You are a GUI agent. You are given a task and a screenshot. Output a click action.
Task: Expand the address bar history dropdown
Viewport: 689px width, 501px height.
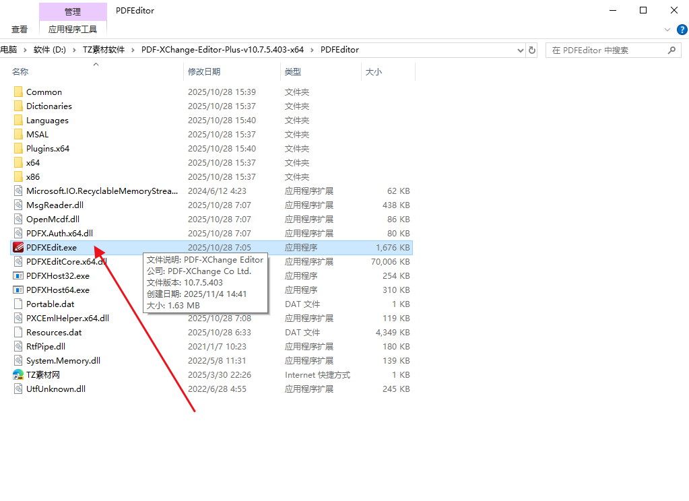(520, 50)
